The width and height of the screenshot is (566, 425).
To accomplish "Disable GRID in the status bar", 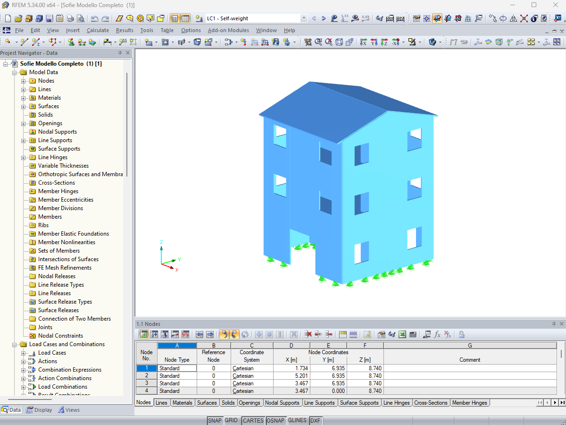I will (x=232, y=420).
